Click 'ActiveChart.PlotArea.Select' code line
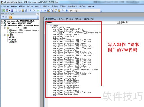 coord(65,71)
